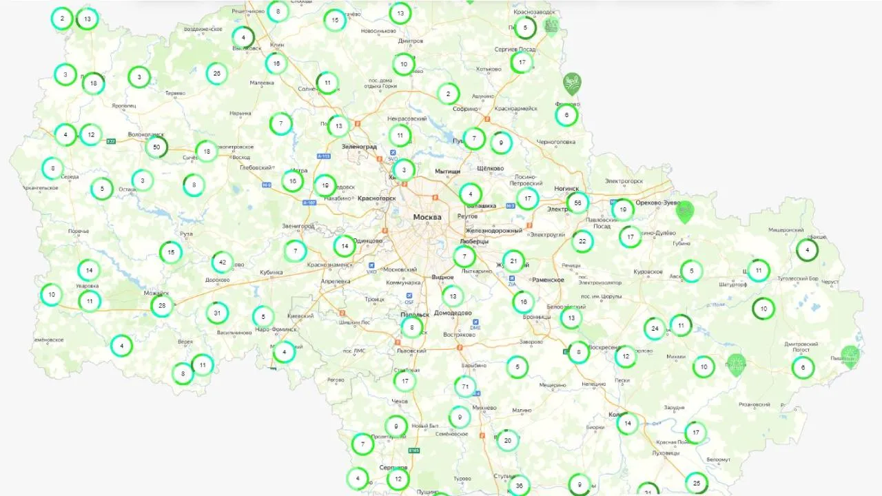
Task: Click the 16 cluster at Истра
Action: point(293,181)
